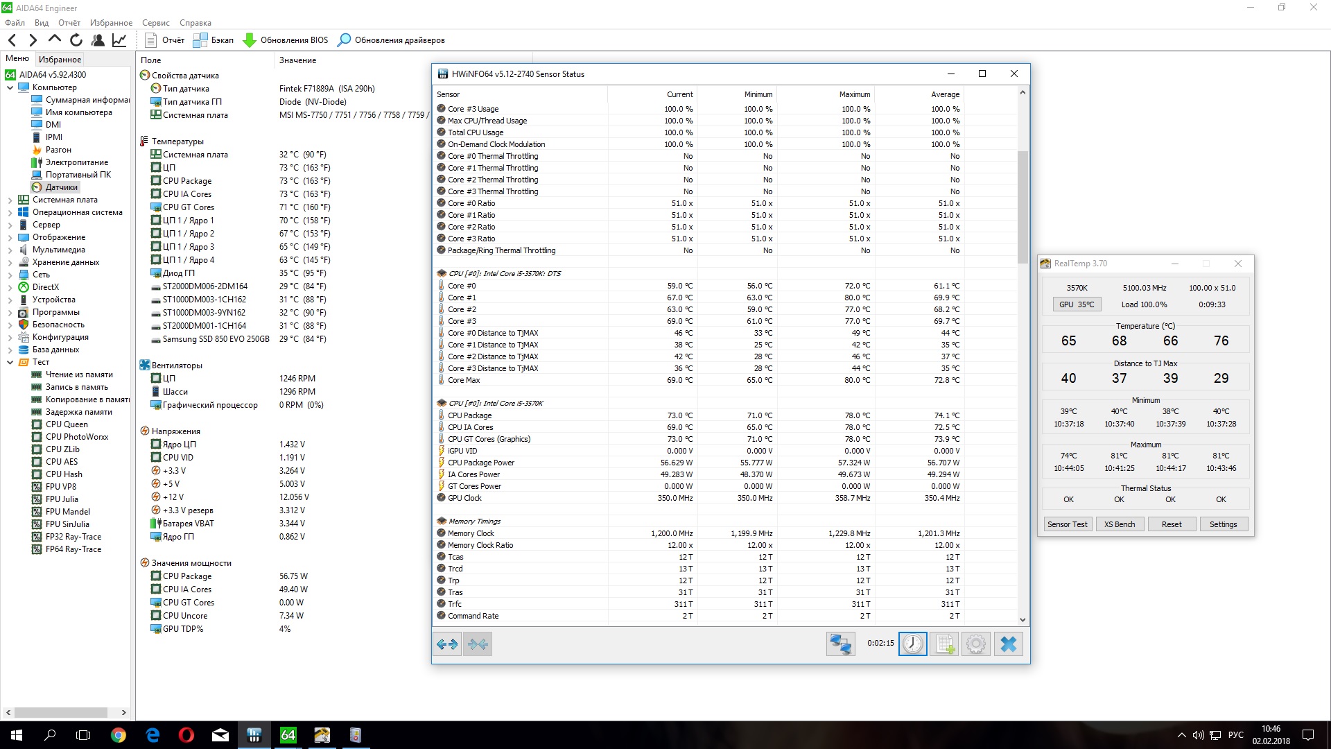
Task: Click the BIOS updates green arrow button
Action: (x=250, y=40)
